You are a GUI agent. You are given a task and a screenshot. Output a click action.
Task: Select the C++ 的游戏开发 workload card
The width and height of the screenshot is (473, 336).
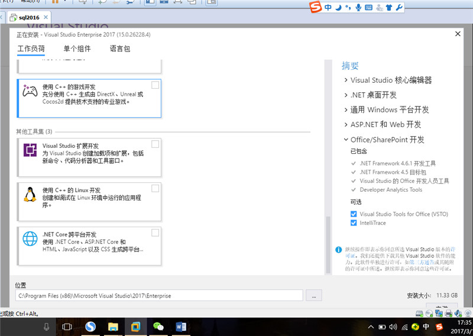[89, 98]
